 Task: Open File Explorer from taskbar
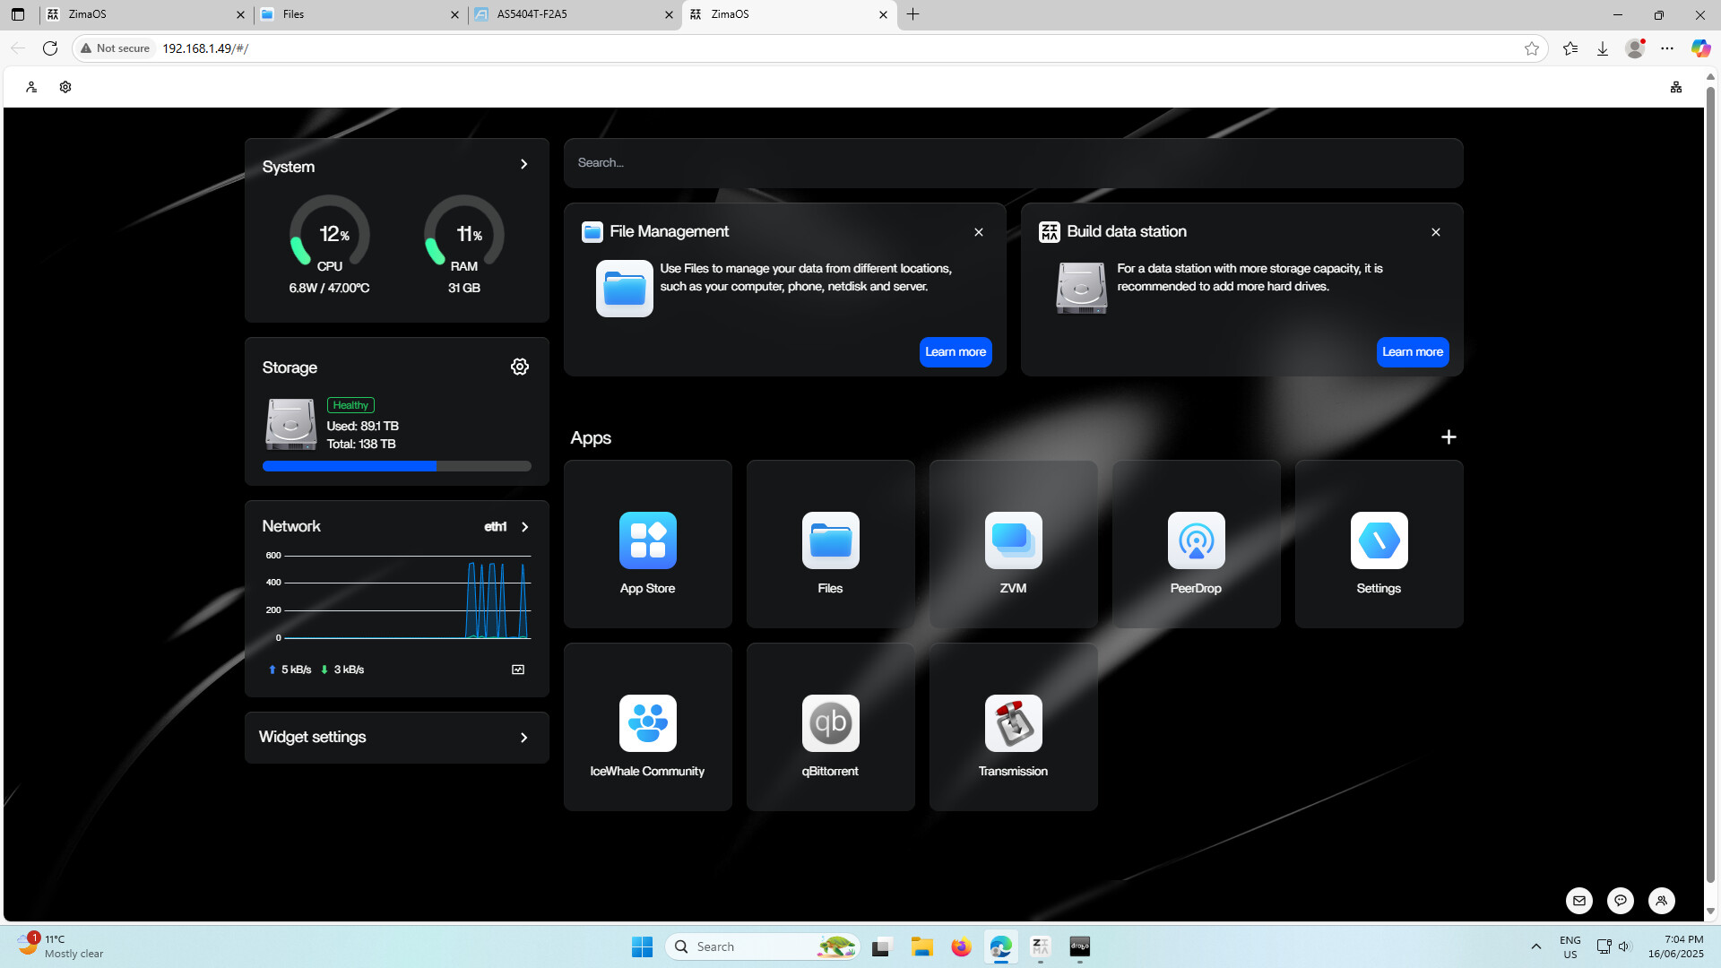[x=922, y=946]
